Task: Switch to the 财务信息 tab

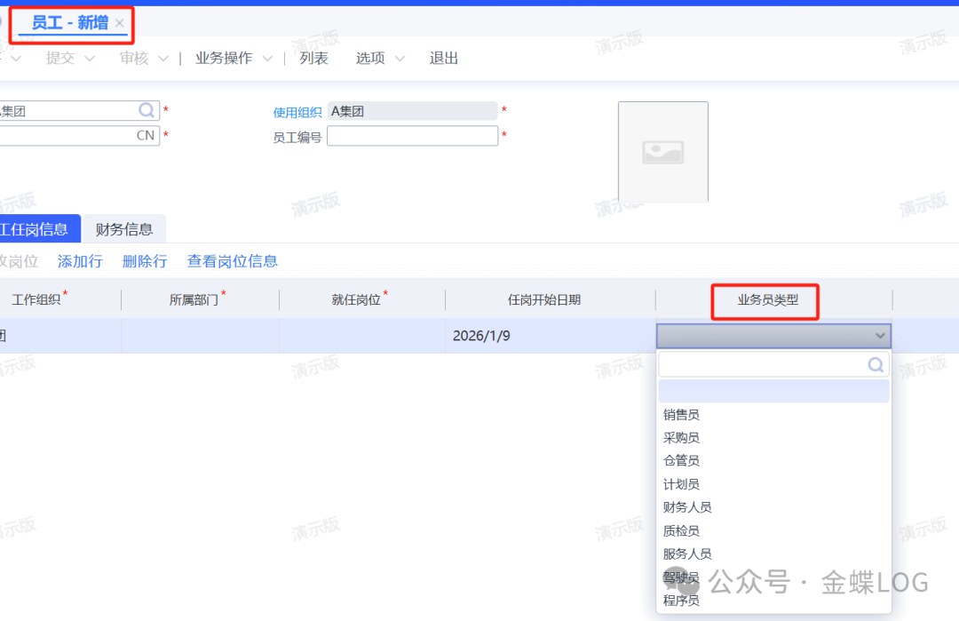Action: coord(124,229)
